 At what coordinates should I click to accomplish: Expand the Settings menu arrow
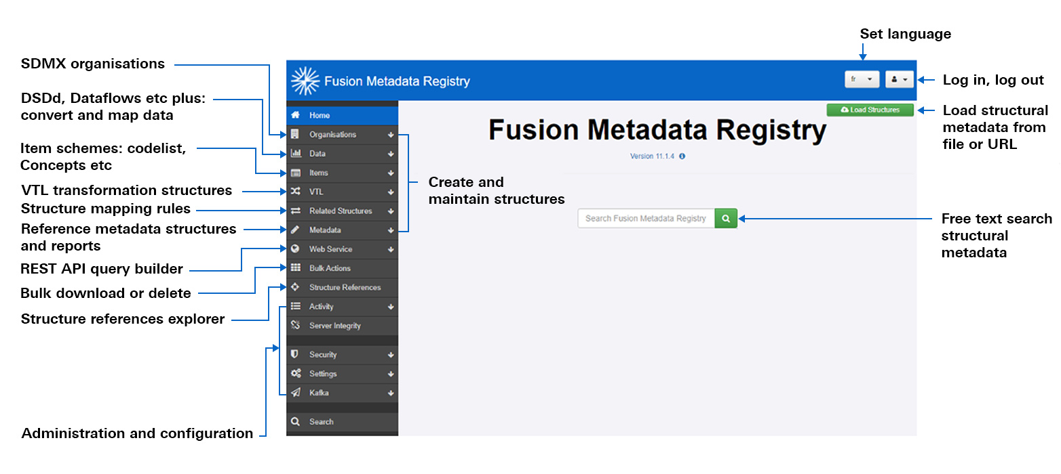tap(391, 374)
